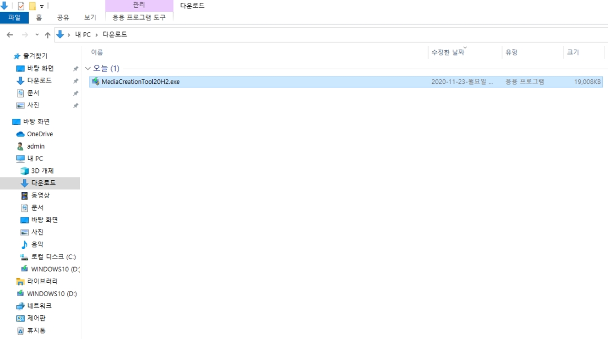The height and width of the screenshot is (339, 608).
Task: Click 내 PC in the address breadcrumb
Action: (x=83, y=34)
